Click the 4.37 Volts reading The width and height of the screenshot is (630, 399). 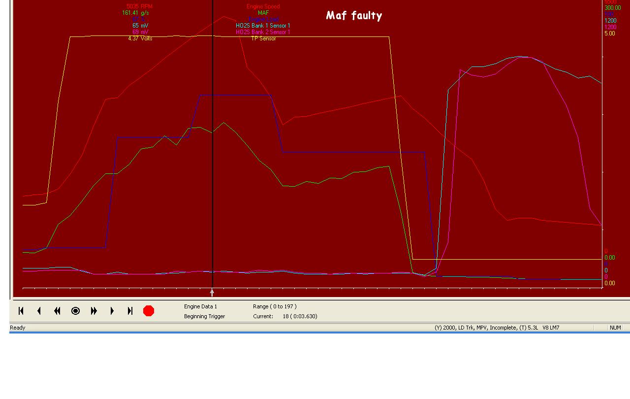(x=140, y=38)
